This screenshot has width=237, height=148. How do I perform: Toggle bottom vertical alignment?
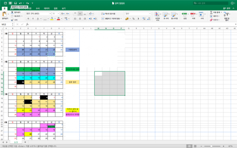[85, 14]
